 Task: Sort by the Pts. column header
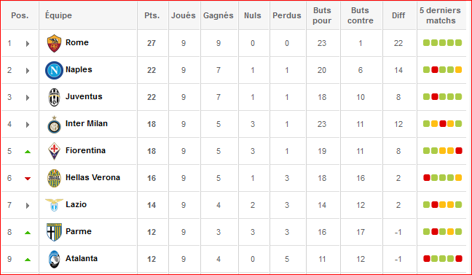(152, 15)
